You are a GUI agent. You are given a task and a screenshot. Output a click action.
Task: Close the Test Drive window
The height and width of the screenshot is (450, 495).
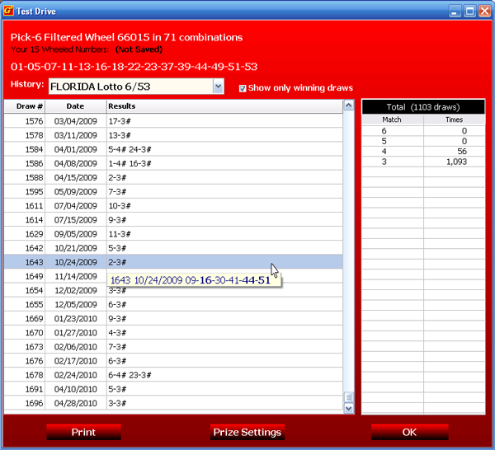(484, 12)
